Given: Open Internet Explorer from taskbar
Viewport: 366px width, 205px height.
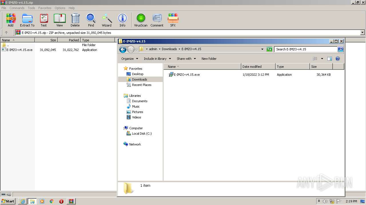Looking at the screenshot, I should 23,201.
